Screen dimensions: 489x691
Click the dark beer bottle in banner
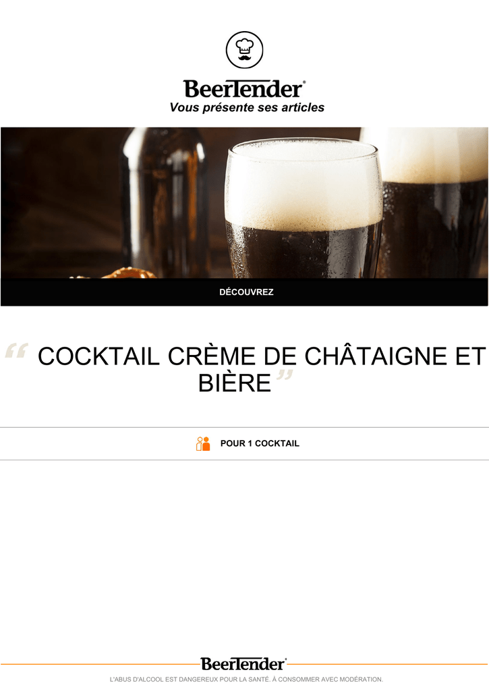[165, 202]
